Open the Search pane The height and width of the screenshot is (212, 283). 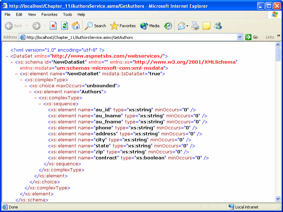point(96,26)
